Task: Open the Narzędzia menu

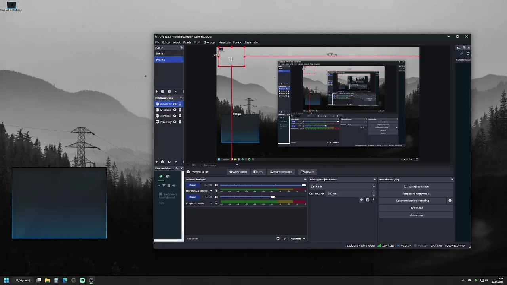Action: coord(224,42)
